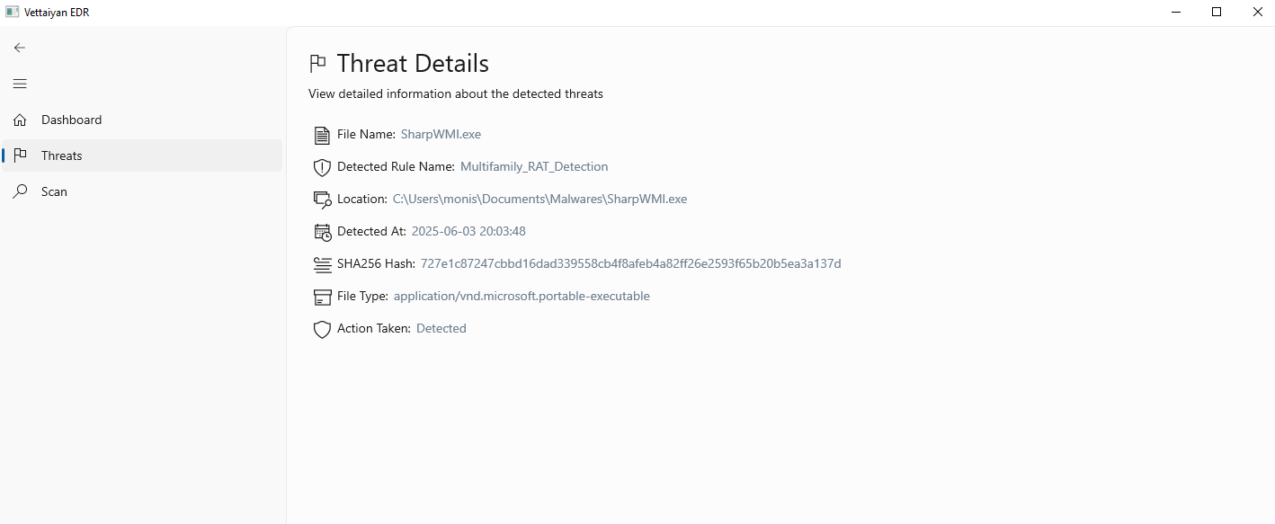Open the Scan section
The width and height of the screenshot is (1275, 524).
pyautogui.click(x=54, y=191)
